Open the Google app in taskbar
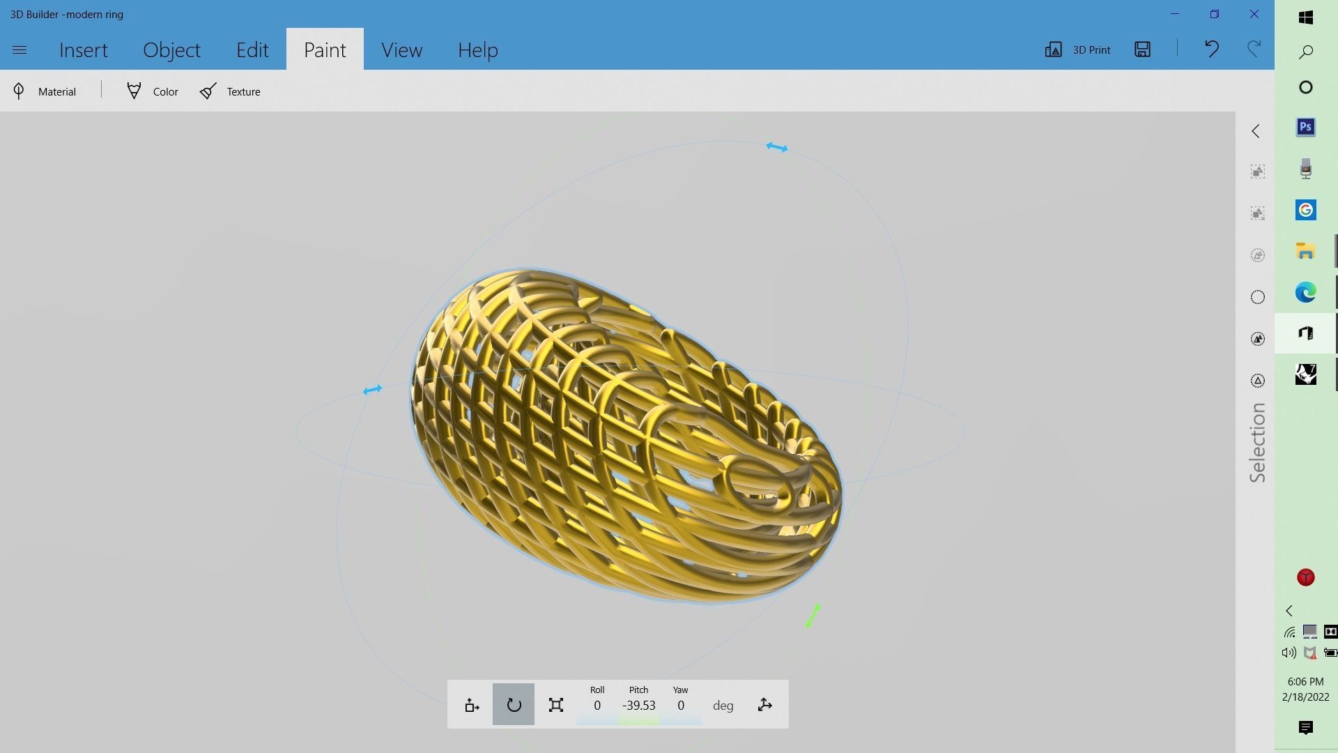Viewport: 1338px width, 753px height. point(1306,210)
